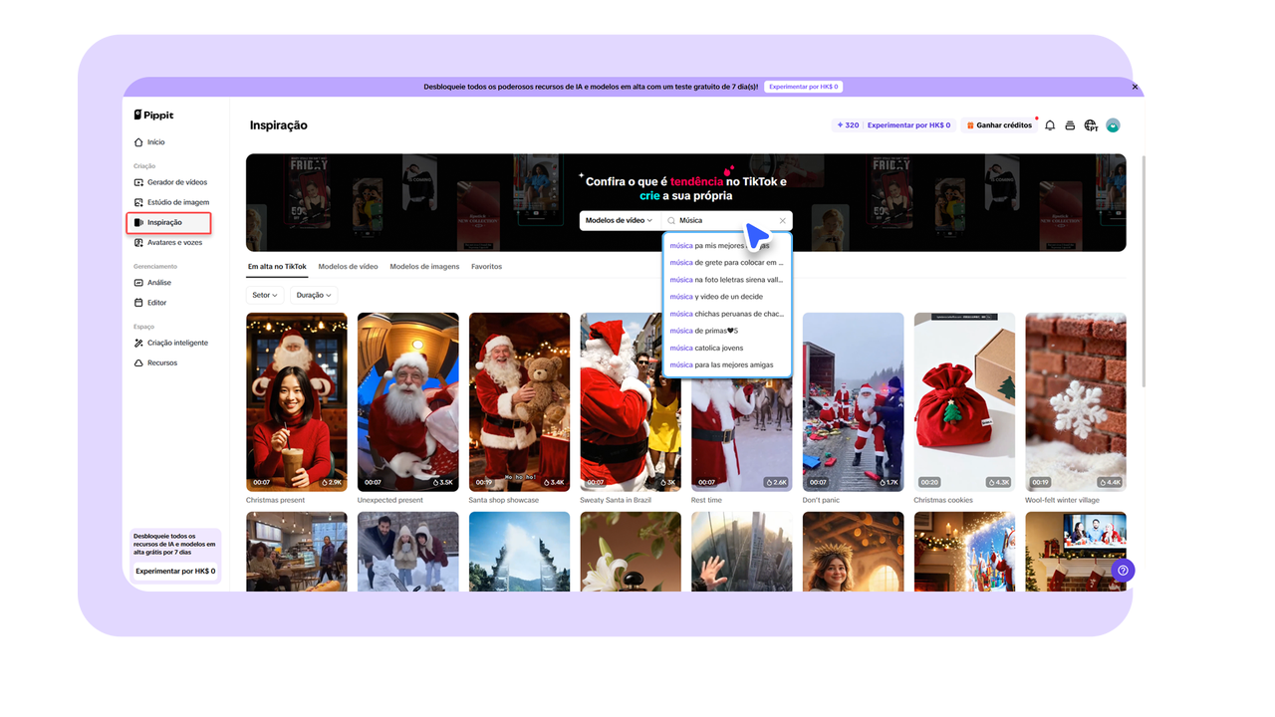Clear the Música search text with the X

coord(783,221)
